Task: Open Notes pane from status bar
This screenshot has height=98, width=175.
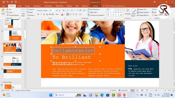Action: click(x=113, y=90)
